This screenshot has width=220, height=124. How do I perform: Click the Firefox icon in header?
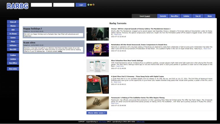(x=93, y=5)
